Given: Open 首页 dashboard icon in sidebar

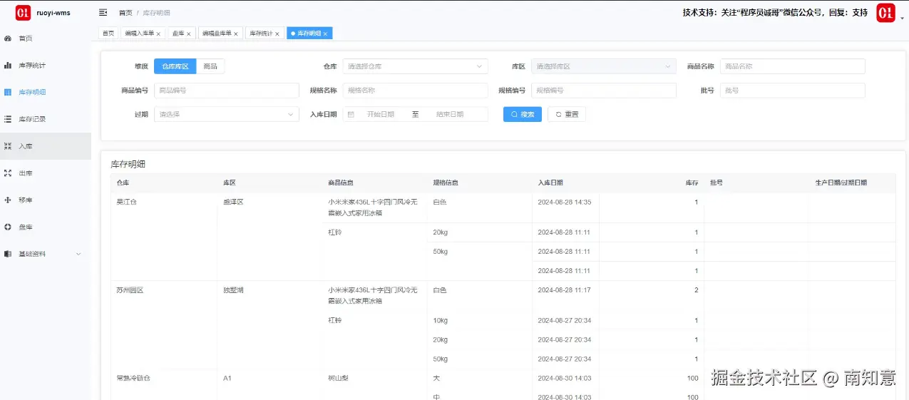Looking at the screenshot, I should click(x=8, y=39).
